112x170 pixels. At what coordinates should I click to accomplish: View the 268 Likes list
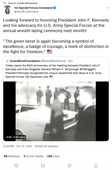coord(53,156)
